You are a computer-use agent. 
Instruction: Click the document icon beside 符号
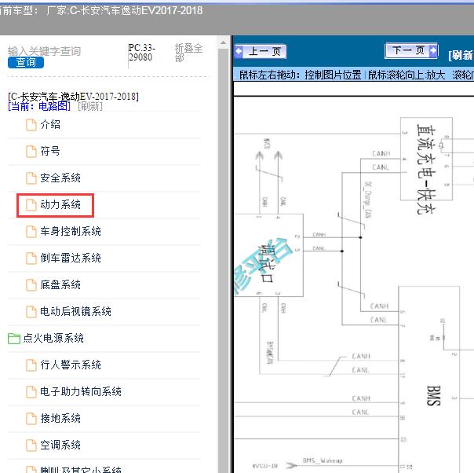pyautogui.click(x=31, y=152)
